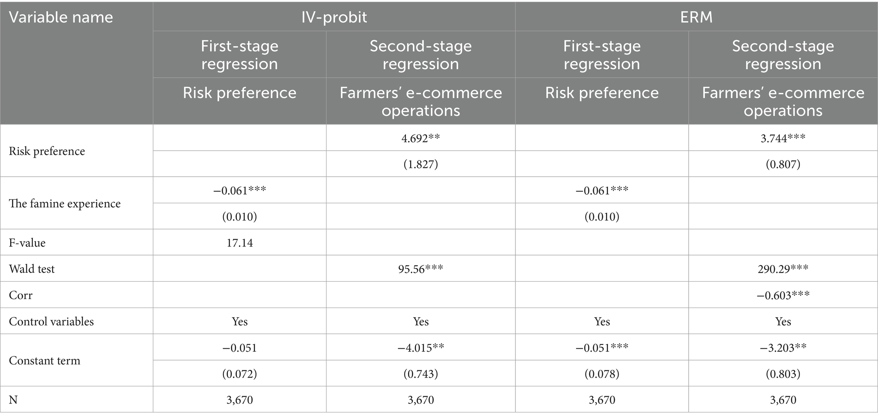Select the "IV-probit" column group header
The image size is (878, 420).
[334, 17]
